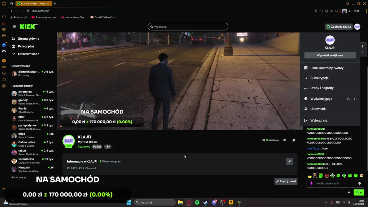This screenshot has width=368, height=207.
Task: Click the pencil edit icon in channel info
Action: [289, 162]
